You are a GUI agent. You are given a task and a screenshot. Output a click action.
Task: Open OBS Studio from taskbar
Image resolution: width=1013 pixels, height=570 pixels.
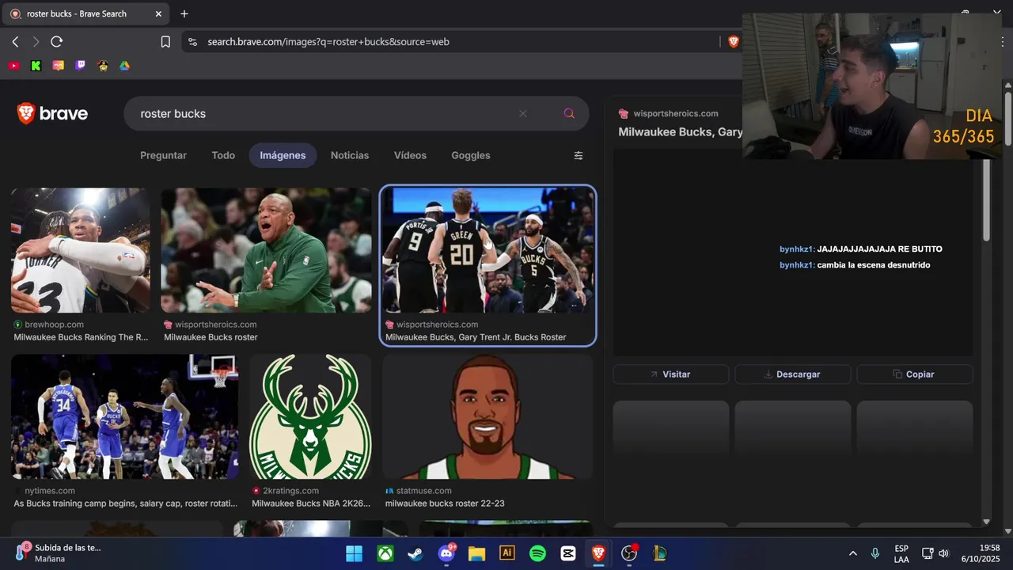pos(629,553)
